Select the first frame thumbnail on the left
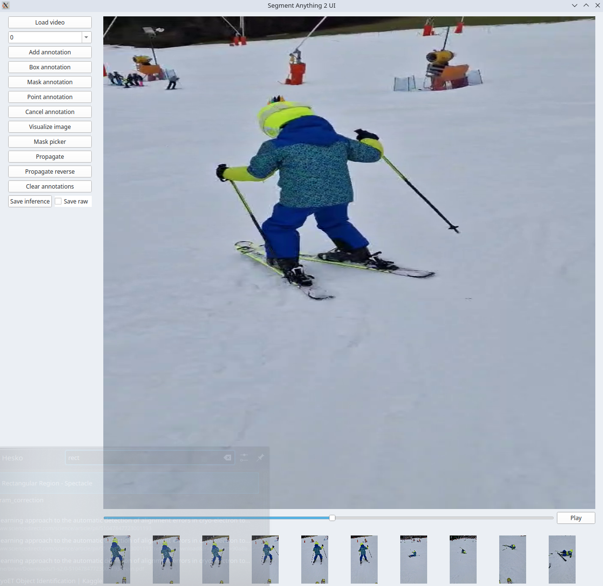 (x=117, y=560)
